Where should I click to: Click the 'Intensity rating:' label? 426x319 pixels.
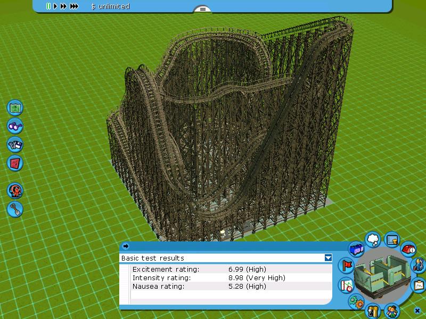pyautogui.click(x=162, y=278)
